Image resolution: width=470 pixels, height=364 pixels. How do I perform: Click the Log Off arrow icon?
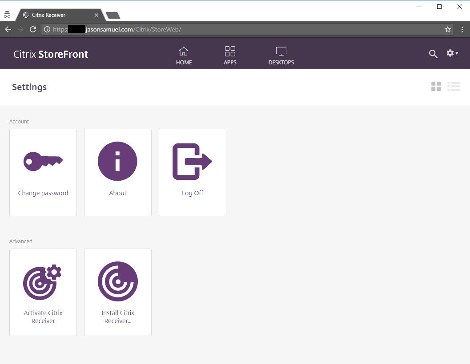pyautogui.click(x=192, y=162)
